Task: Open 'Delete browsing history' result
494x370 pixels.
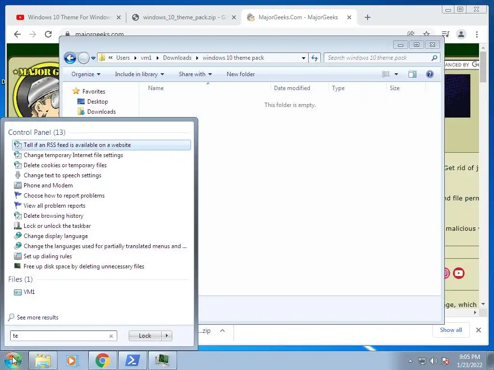Action: [x=101, y=216]
